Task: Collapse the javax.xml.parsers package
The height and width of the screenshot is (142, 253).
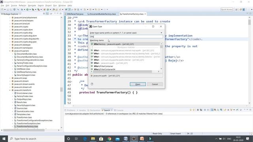Action: 10,51
